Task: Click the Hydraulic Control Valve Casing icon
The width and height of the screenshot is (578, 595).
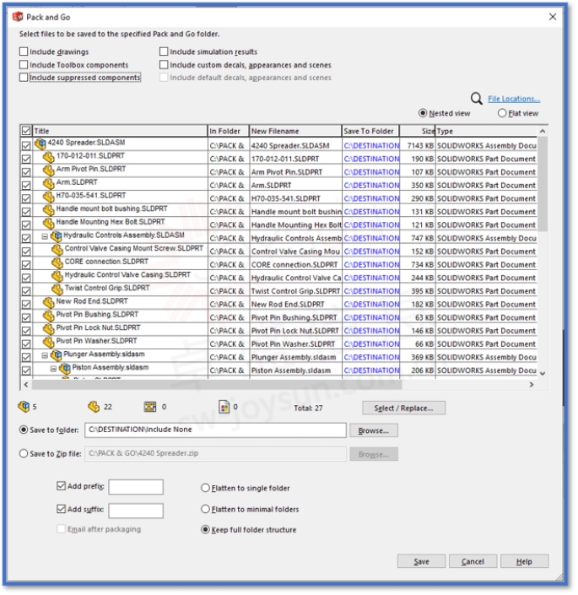Action: [x=57, y=276]
